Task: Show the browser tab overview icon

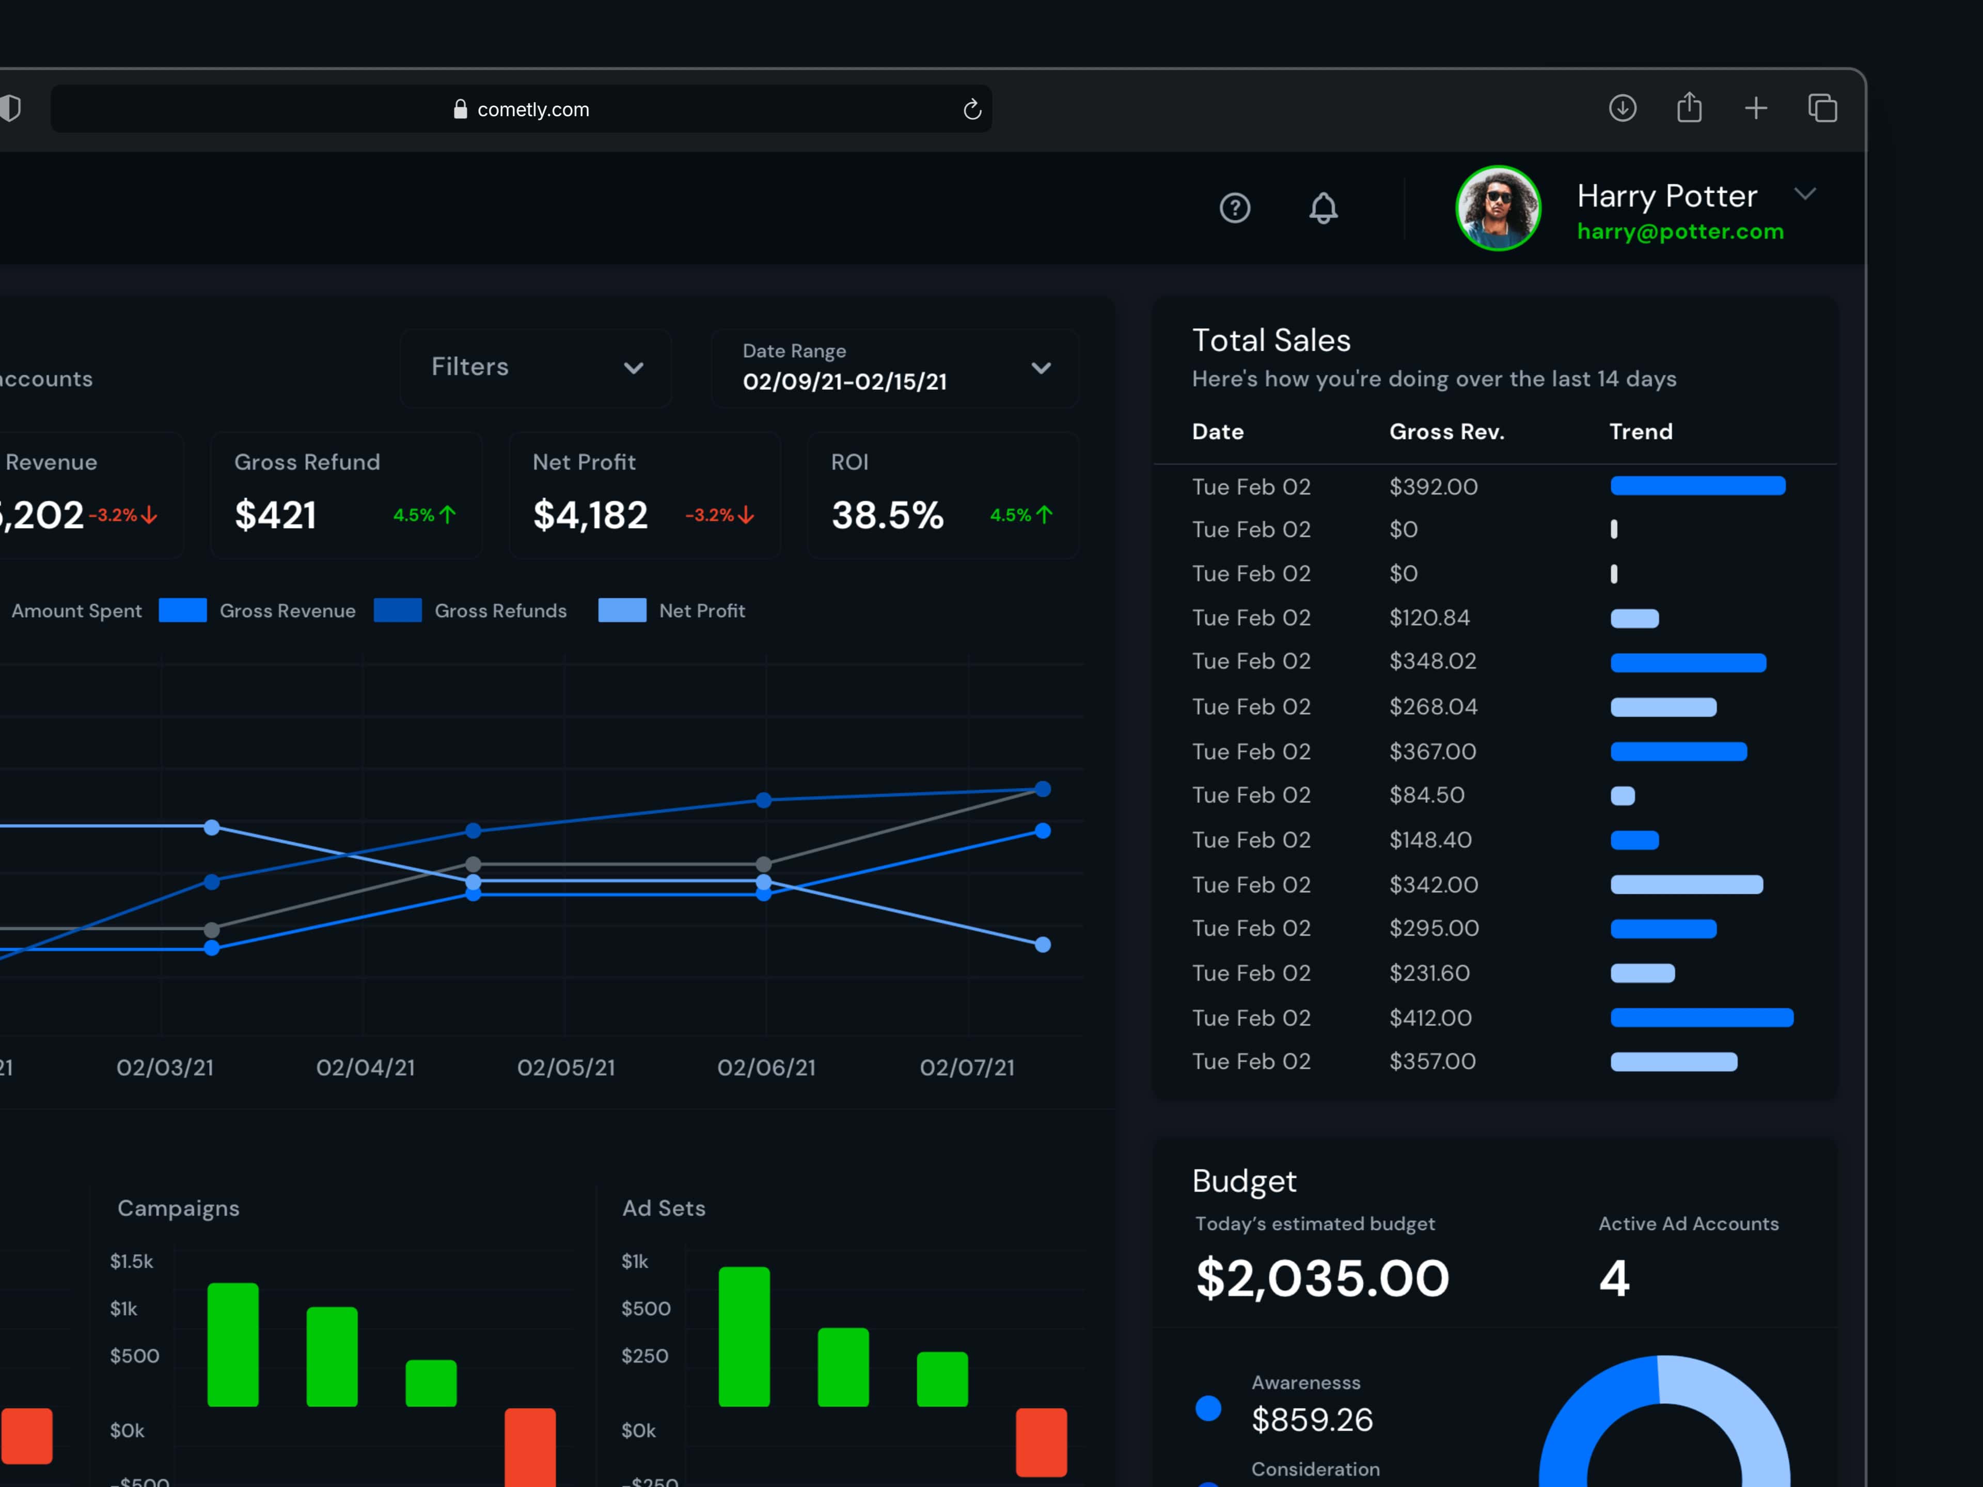Action: 1822,108
